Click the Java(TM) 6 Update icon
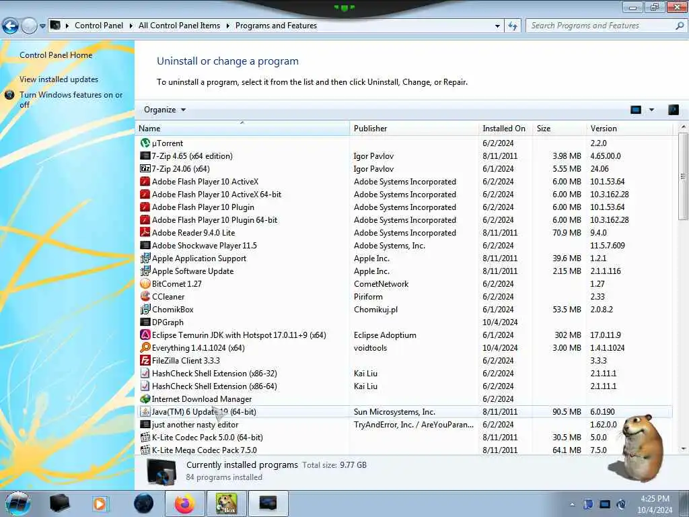689x517 pixels. pyautogui.click(x=145, y=411)
